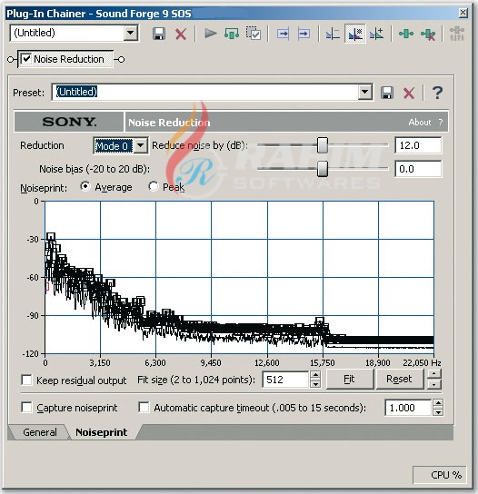Switch to the General tab
Image resolution: width=478 pixels, height=494 pixels.
tap(40, 432)
